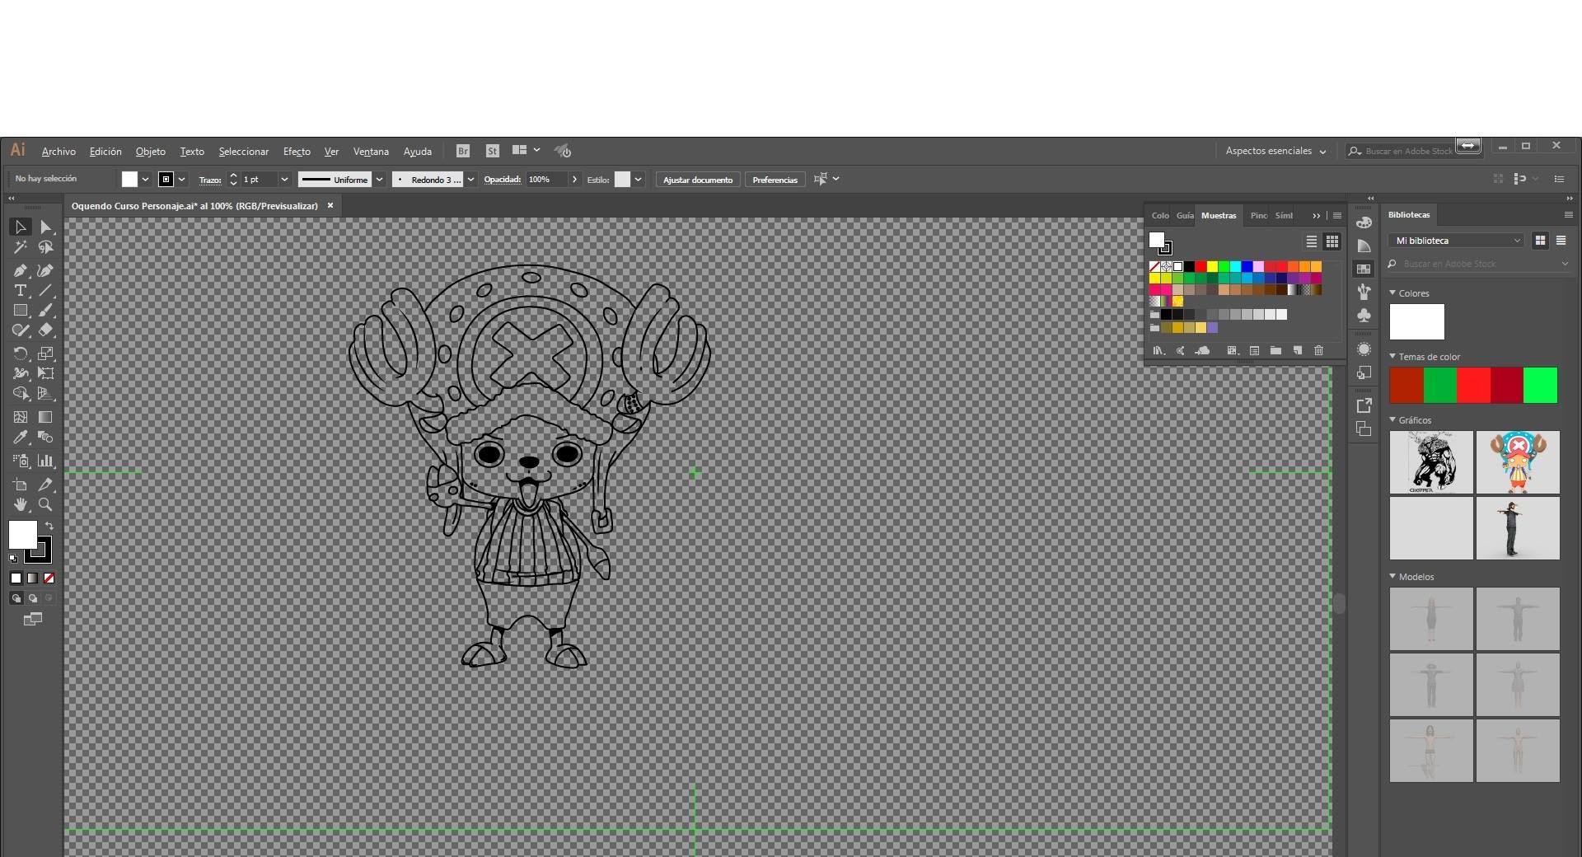
Task: Set Gradient mode below fill box
Action: point(32,578)
